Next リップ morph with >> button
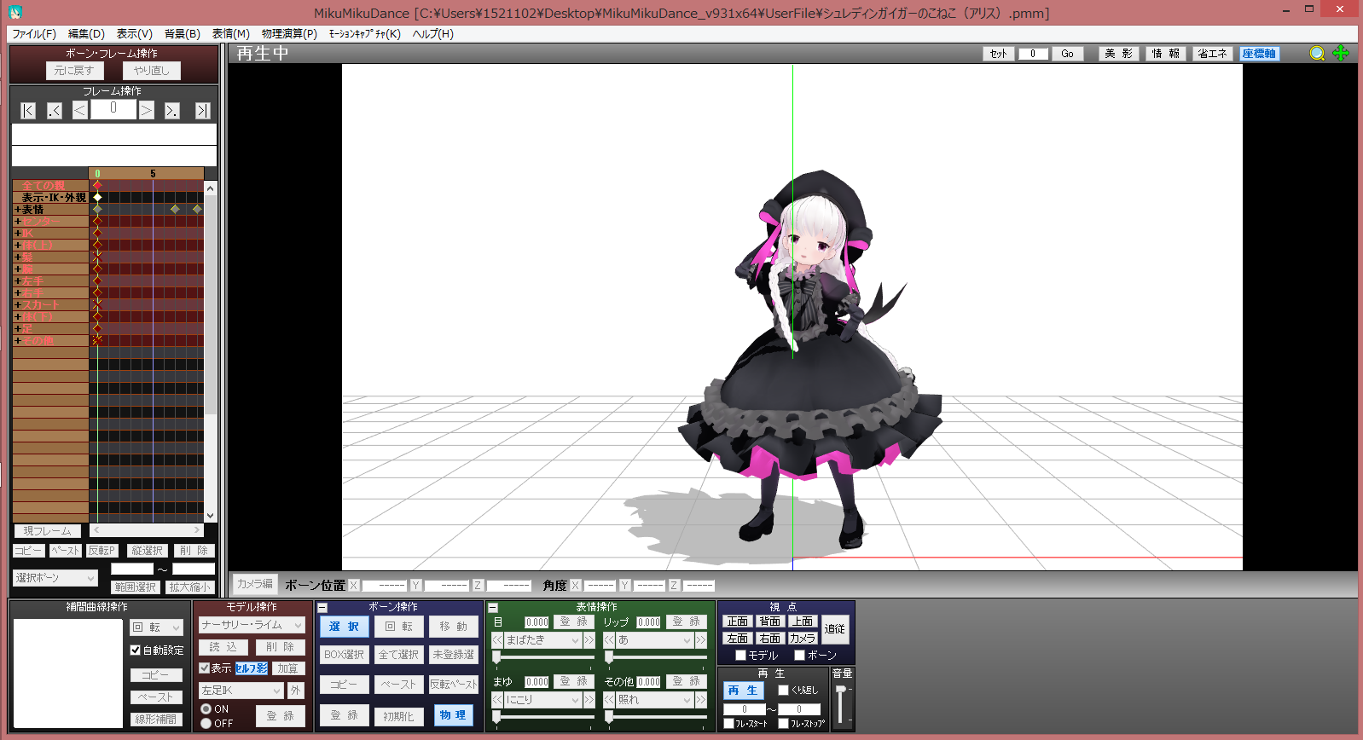This screenshot has width=1363, height=740. pos(701,640)
